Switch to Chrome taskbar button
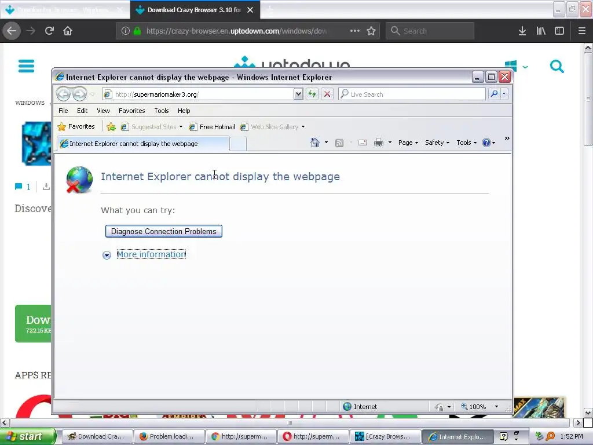 [240, 436]
